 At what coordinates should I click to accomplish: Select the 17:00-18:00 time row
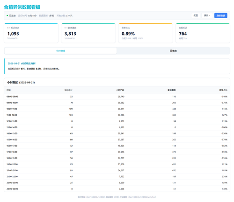pos(117,152)
